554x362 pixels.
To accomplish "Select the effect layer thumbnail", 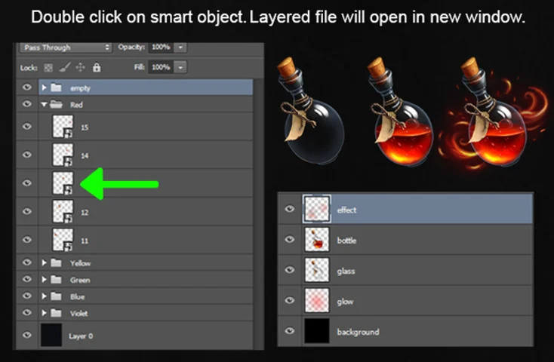I will [x=317, y=209].
